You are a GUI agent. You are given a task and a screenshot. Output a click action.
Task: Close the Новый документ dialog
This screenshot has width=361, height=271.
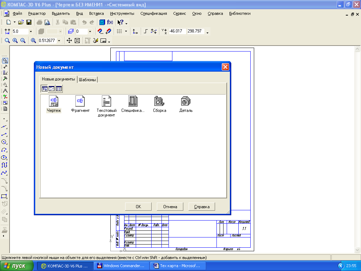(225, 67)
